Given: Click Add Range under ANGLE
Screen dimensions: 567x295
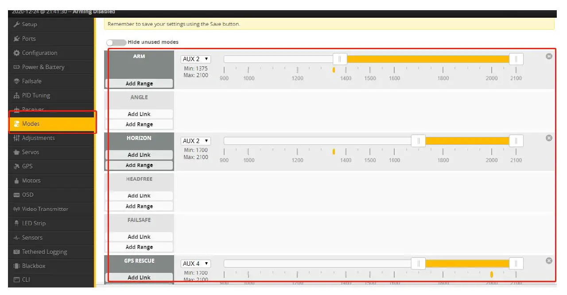Looking at the screenshot, I should click(139, 124).
